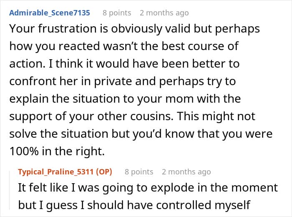The image size is (292, 217).
Task: Click the top comment's "8 points" score
Action: 117,13
